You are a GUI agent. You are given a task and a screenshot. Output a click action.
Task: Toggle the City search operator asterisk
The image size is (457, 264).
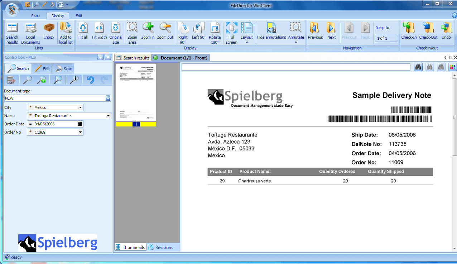click(x=30, y=107)
